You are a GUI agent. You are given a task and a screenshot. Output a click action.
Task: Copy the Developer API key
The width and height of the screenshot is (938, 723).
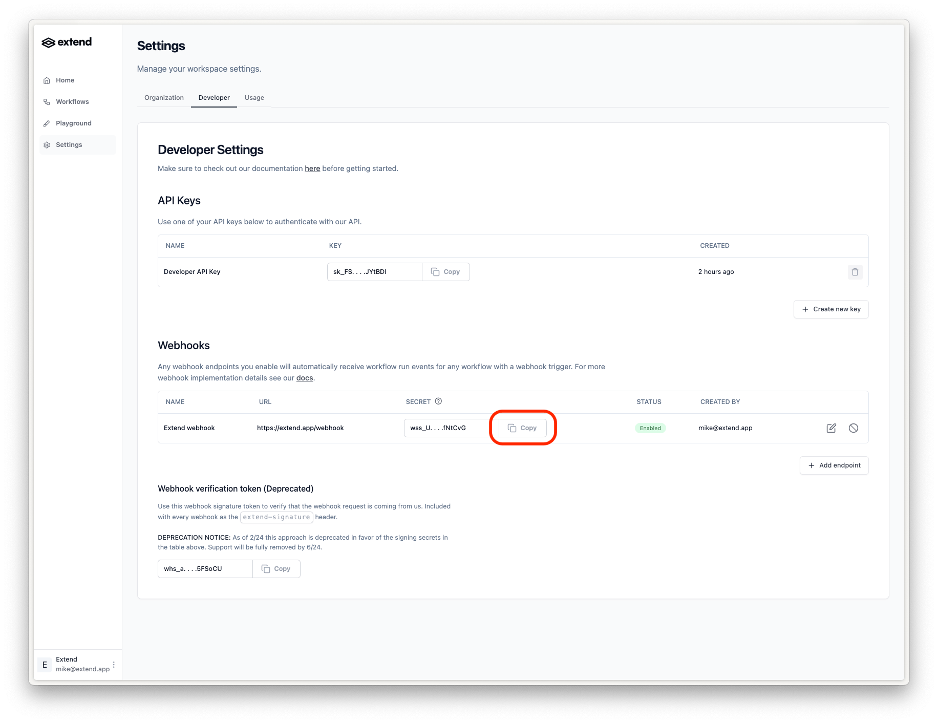[x=445, y=272]
